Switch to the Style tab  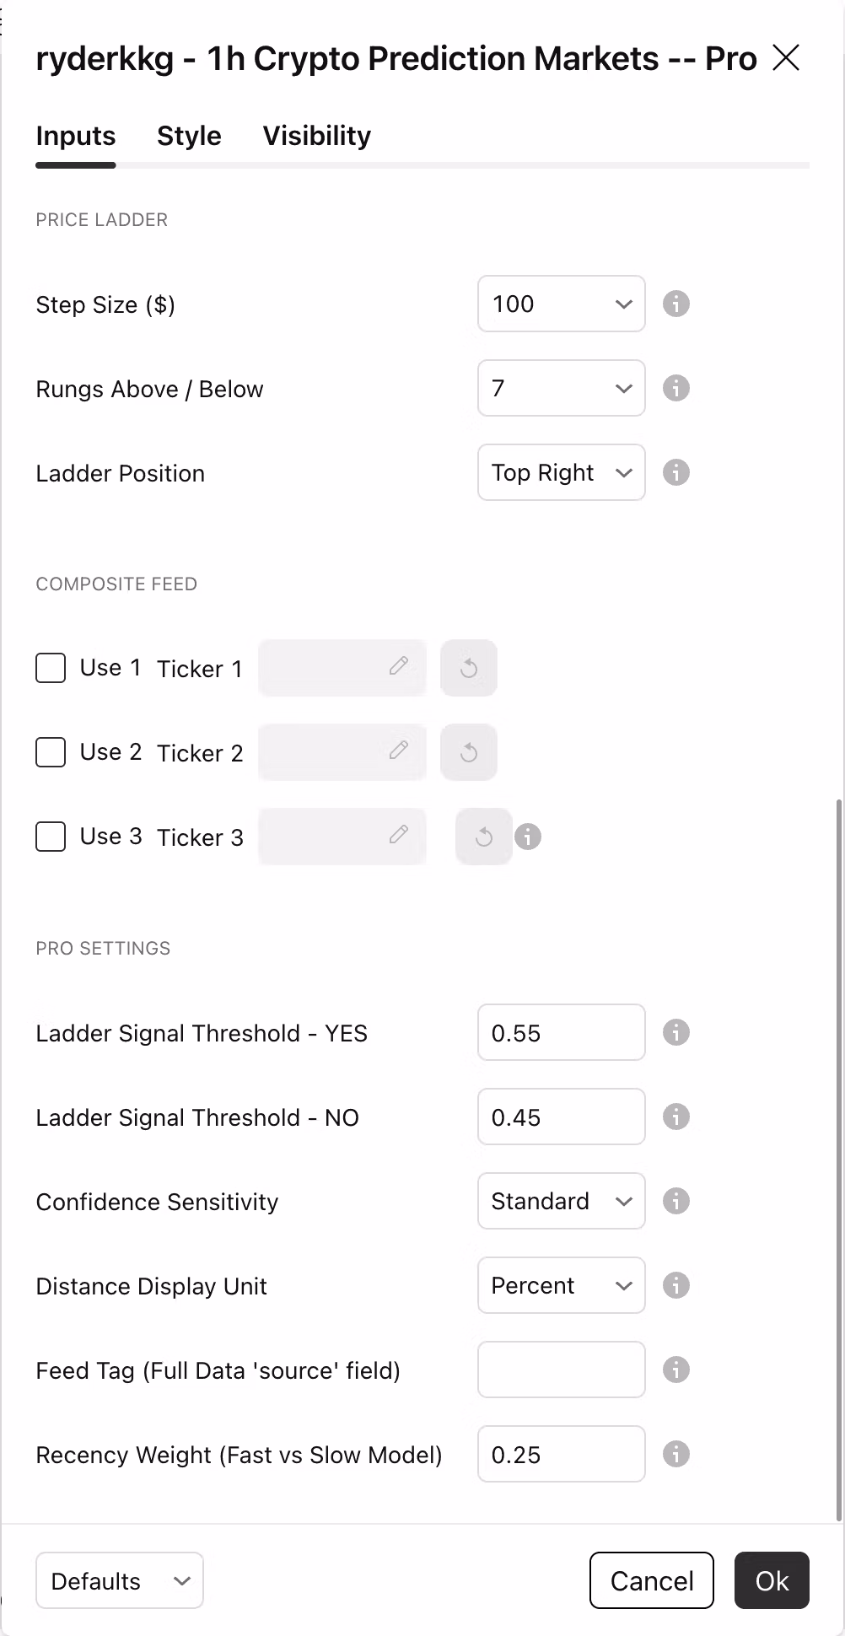click(189, 136)
